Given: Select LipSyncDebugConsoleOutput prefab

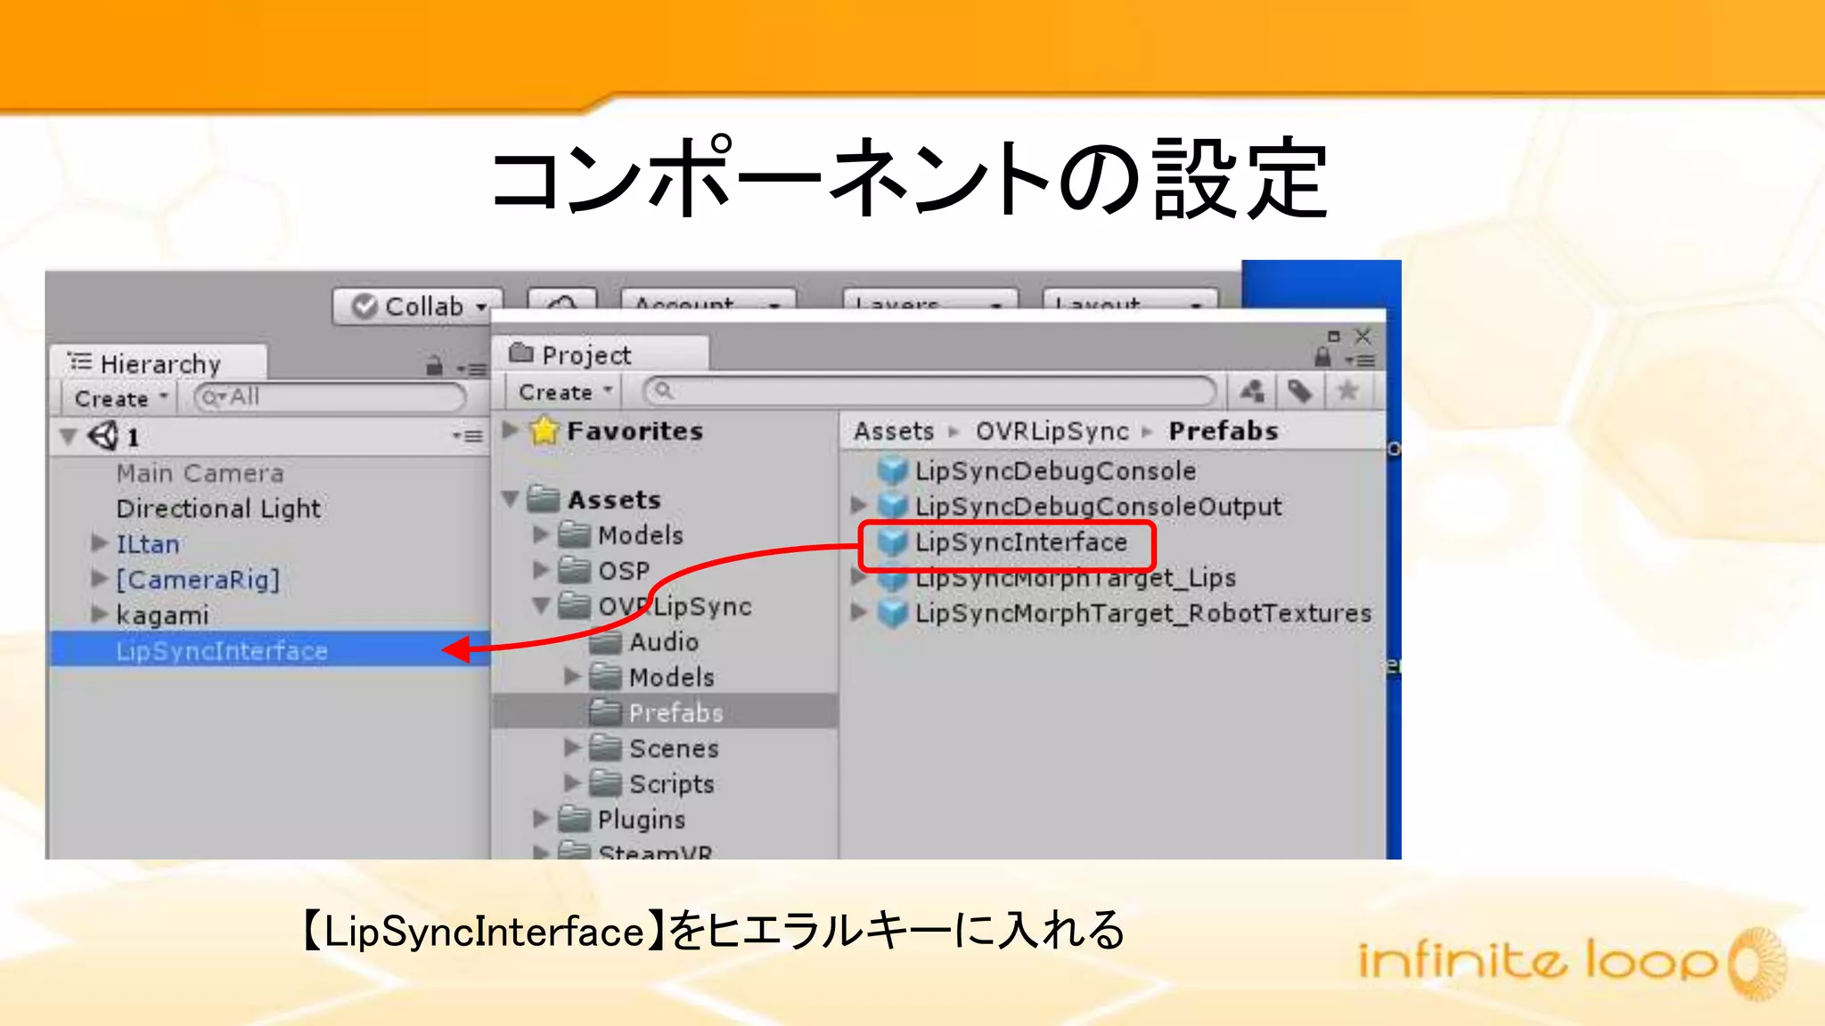Looking at the screenshot, I should pos(1080,506).
